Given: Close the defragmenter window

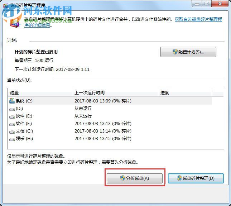Looking at the screenshot, I should (x=220, y=4).
